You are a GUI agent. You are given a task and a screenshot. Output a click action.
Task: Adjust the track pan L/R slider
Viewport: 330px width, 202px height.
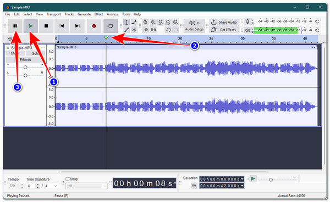tap(25, 75)
